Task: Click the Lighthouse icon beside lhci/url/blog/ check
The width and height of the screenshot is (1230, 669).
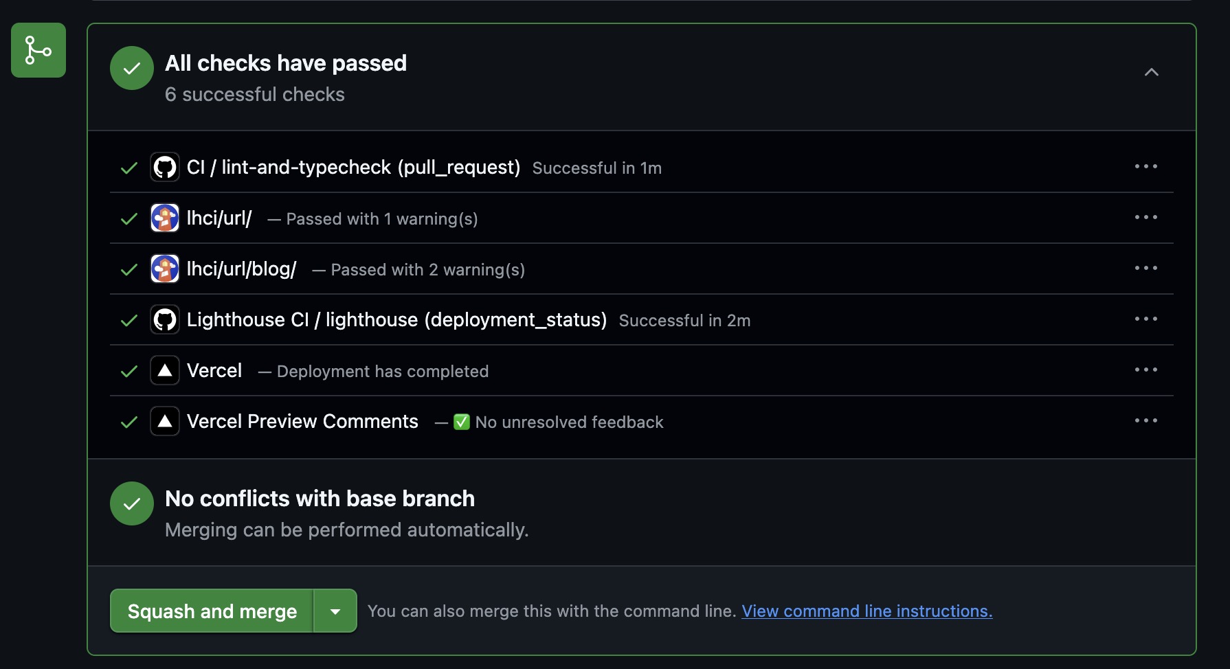Action: pyautogui.click(x=164, y=269)
